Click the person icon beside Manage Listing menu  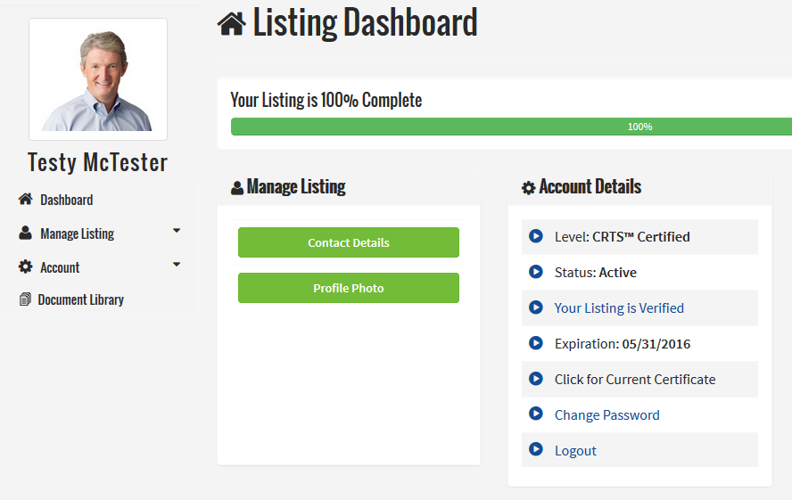25,233
